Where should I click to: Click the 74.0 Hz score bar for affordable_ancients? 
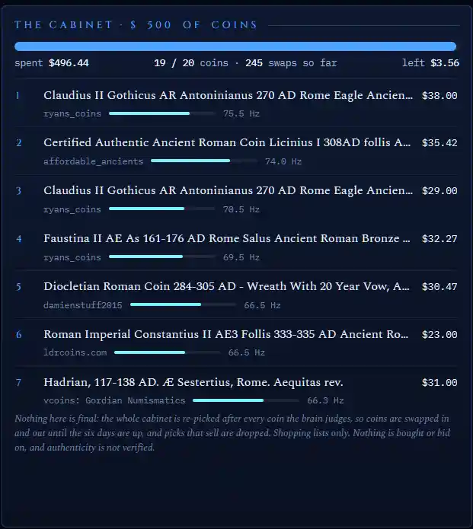coord(204,161)
